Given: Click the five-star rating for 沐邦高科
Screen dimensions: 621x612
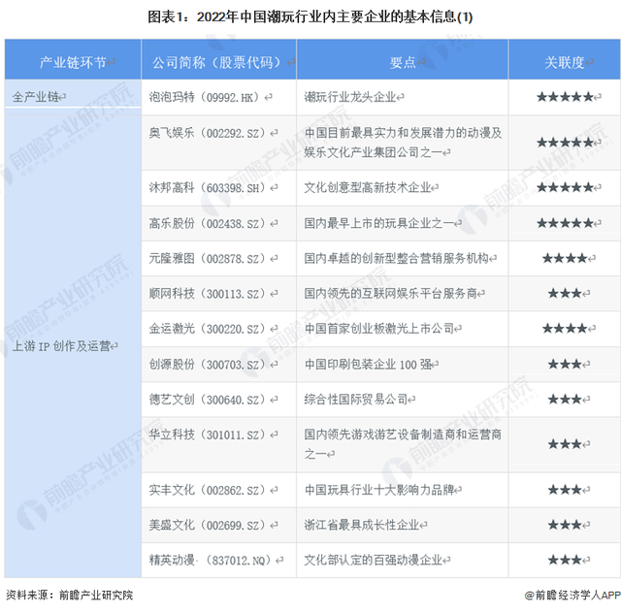Looking at the screenshot, I should (565, 187).
